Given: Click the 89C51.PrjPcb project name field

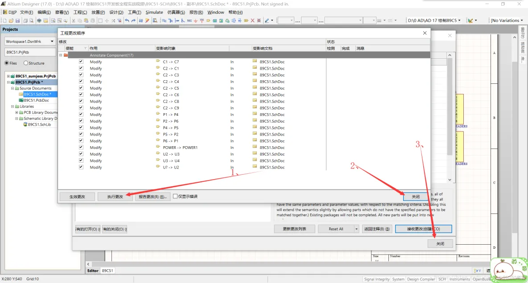Looking at the screenshot, I should [x=30, y=52].
